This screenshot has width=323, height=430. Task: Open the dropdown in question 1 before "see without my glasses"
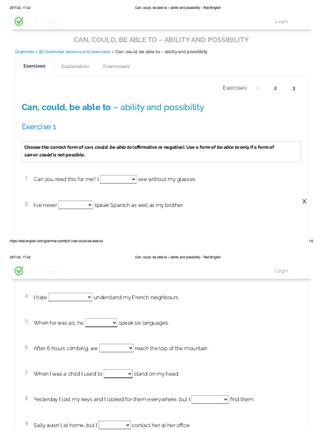[x=118, y=179]
